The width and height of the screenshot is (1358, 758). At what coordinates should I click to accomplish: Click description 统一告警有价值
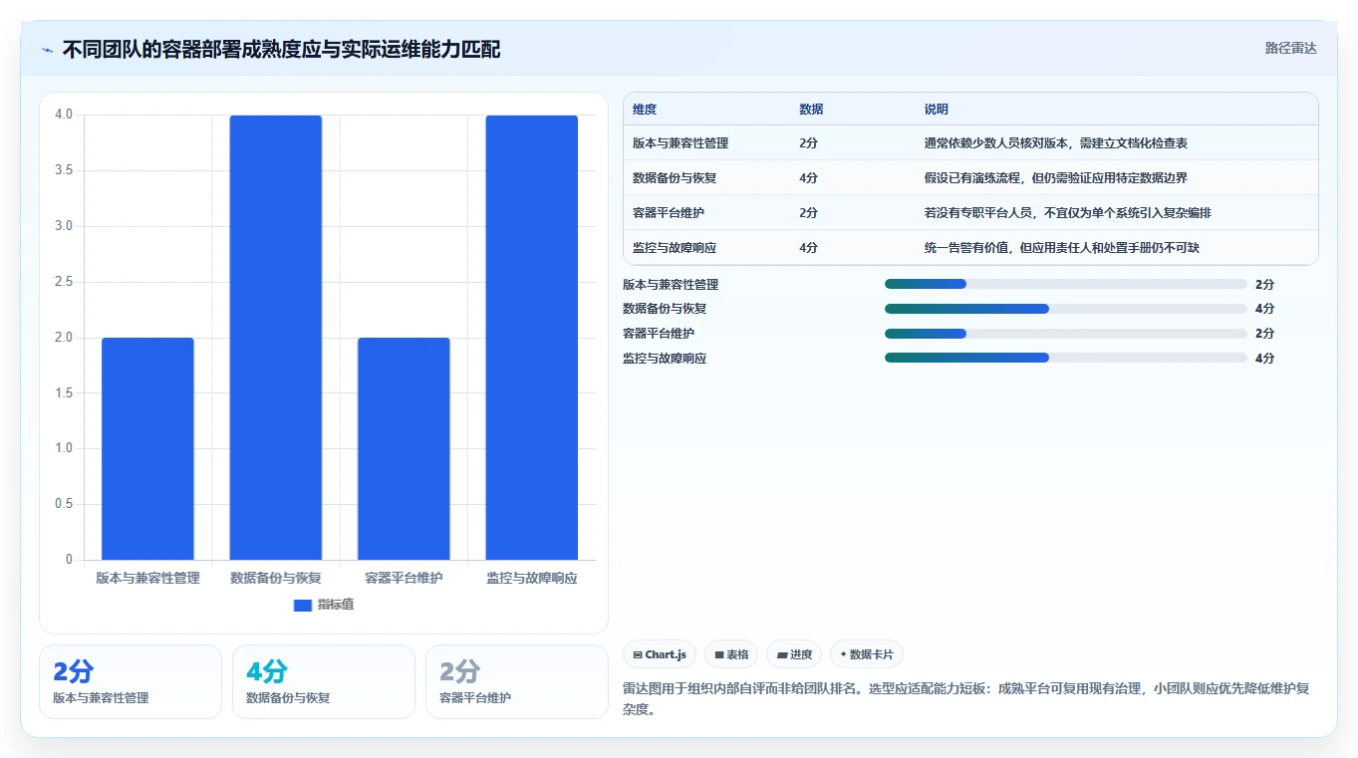(x=1062, y=248)
